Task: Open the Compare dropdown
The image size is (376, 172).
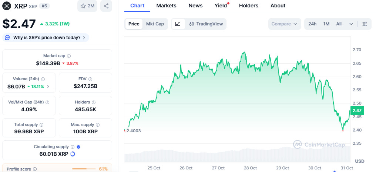Action: pyautogui.click(x=284, y=24)
